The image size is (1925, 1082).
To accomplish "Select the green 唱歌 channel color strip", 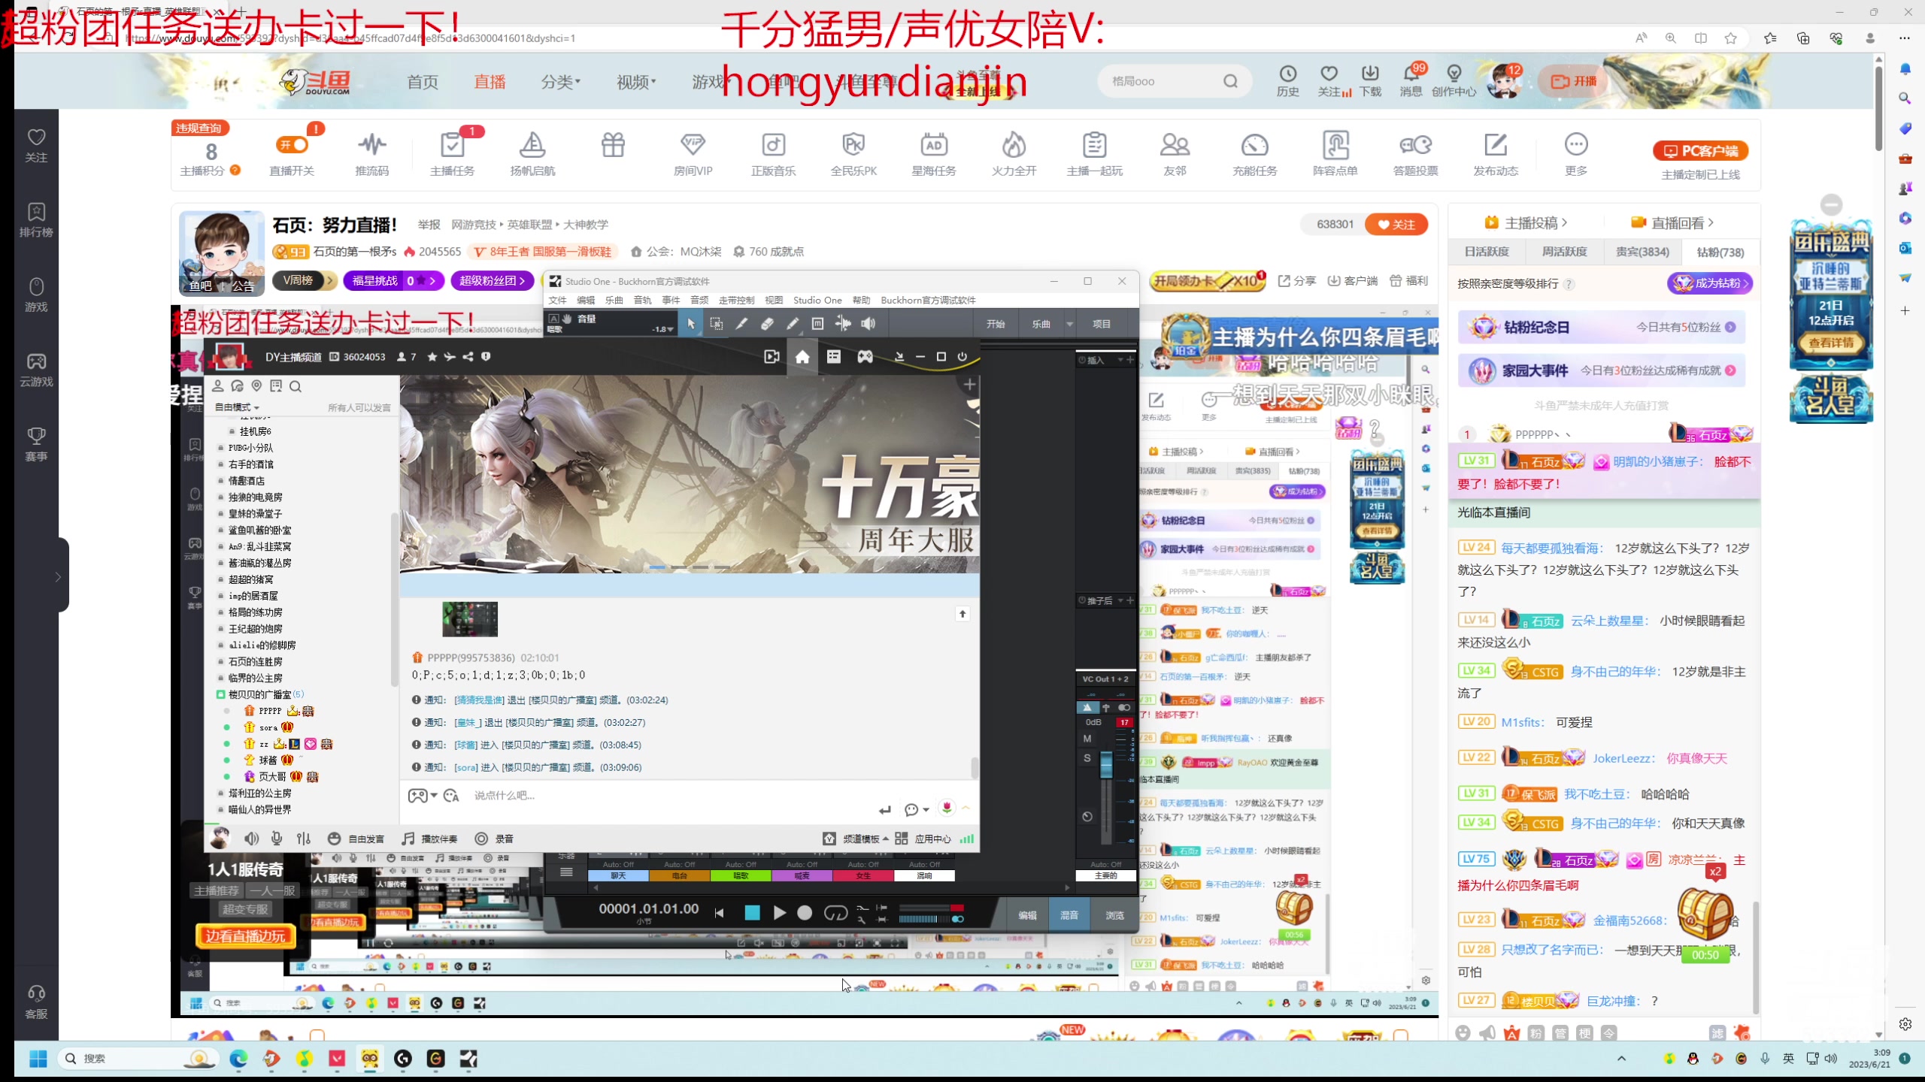I will 741,875.
